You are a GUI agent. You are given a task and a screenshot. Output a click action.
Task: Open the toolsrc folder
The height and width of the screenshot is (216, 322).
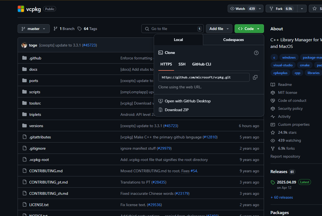(35, 103)
